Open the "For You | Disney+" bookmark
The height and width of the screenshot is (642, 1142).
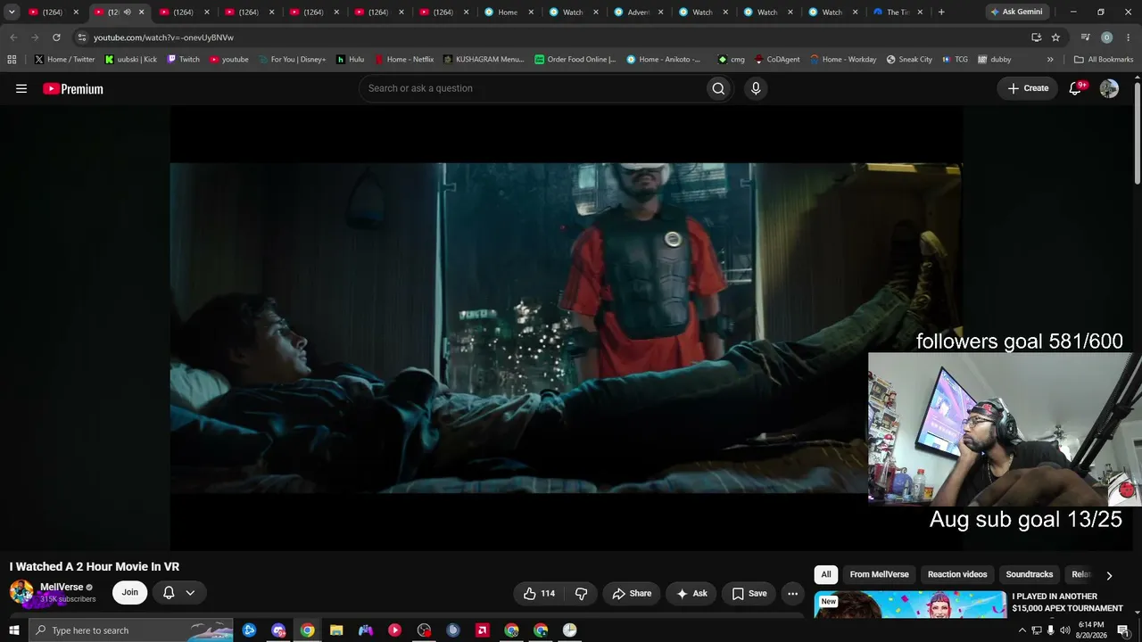point(292,60)
